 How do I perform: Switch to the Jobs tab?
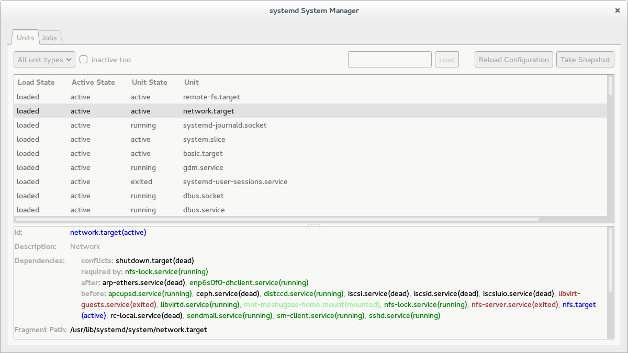tap(50, 38)
